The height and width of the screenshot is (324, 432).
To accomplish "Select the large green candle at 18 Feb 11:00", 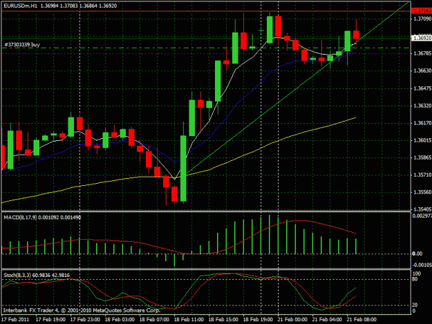I will tap(183, 169).
